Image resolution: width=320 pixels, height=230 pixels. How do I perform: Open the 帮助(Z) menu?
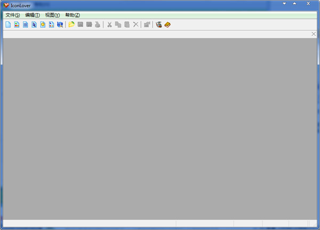[x=73, y=15]
